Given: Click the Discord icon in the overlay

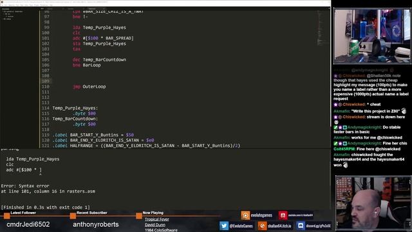Looking at the screenshot, I should (x=301, y=226).
